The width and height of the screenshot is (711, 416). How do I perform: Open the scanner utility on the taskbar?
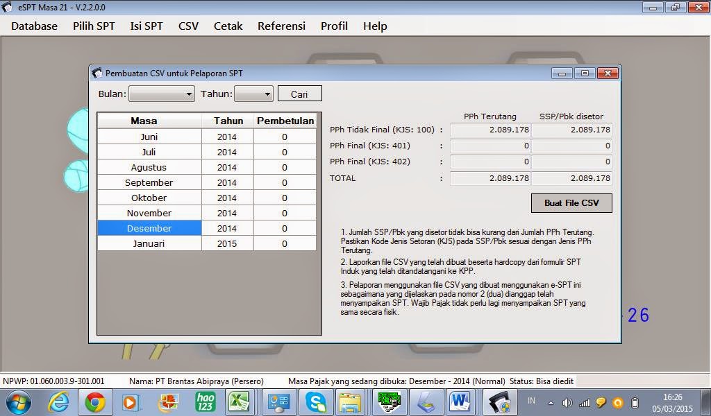pos(424,402)
